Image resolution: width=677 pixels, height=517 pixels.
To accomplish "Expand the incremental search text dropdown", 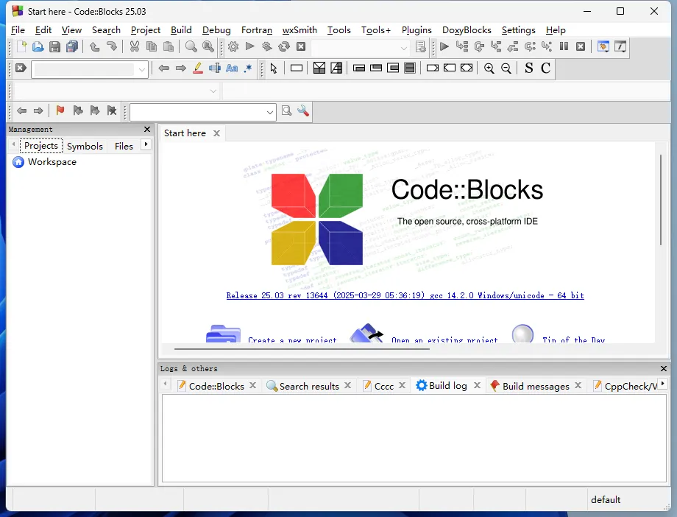I will [142, 69].
